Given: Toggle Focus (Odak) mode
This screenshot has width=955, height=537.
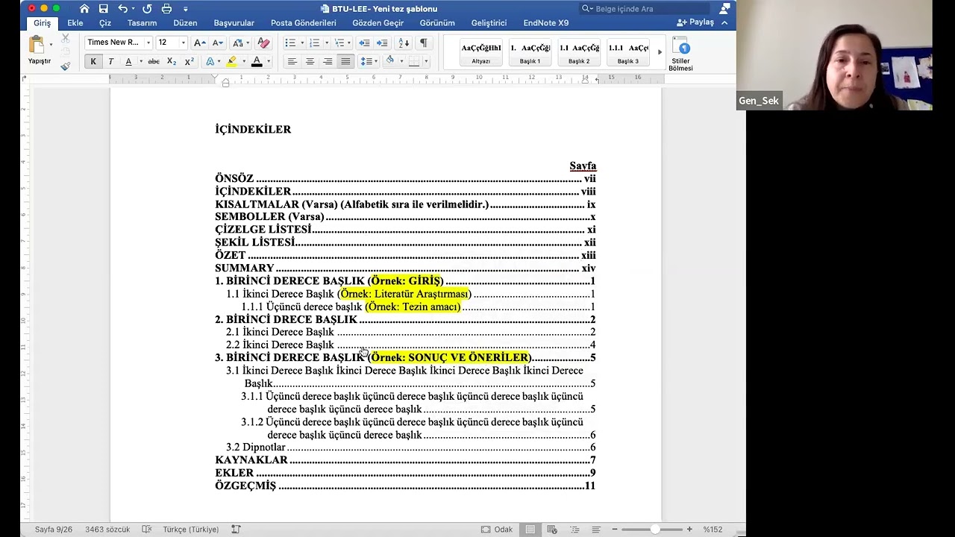Looking at the screenshot, I should tap(497, 530).
